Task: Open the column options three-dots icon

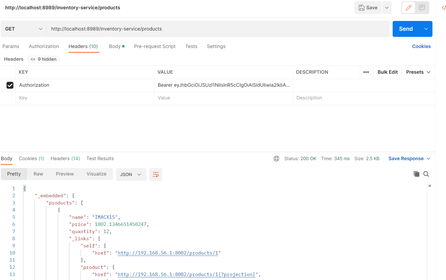Action: (x=366, y=72)
